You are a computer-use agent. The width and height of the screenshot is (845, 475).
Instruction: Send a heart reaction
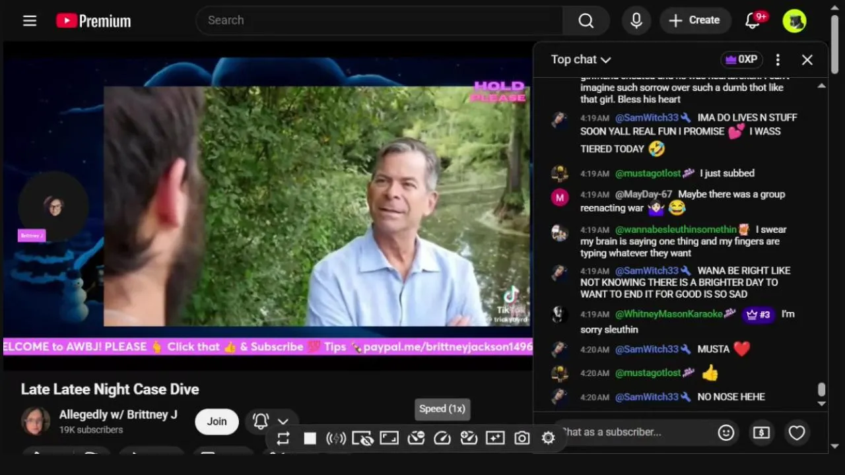click(797, 433)
